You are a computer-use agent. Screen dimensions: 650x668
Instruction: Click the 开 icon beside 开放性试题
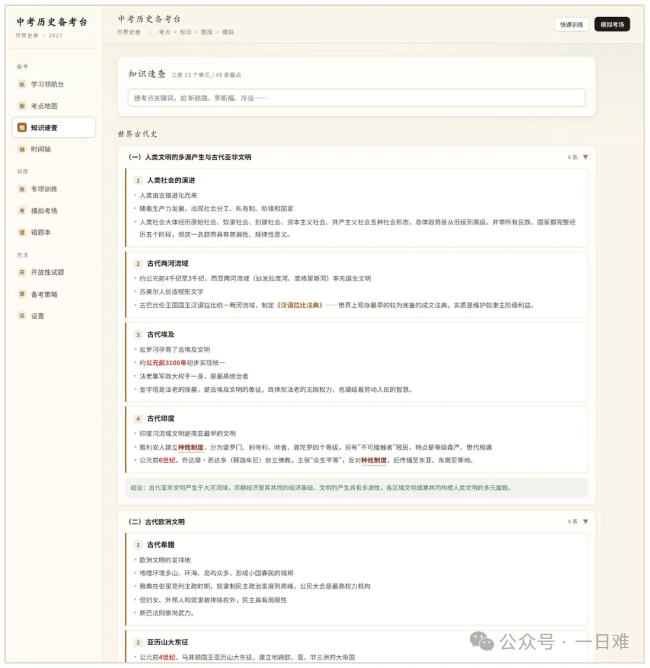point(22,272)
